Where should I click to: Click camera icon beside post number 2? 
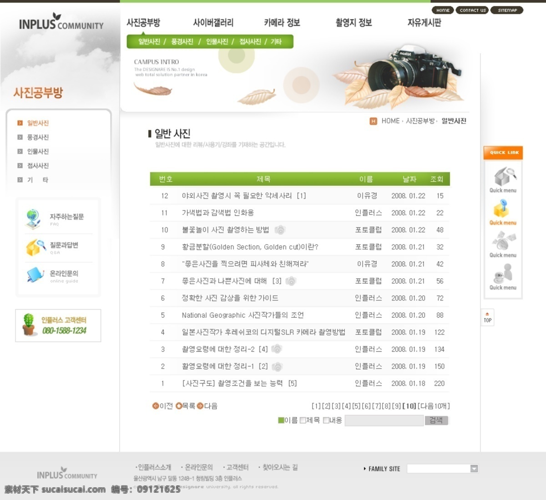tap(277, 366)
